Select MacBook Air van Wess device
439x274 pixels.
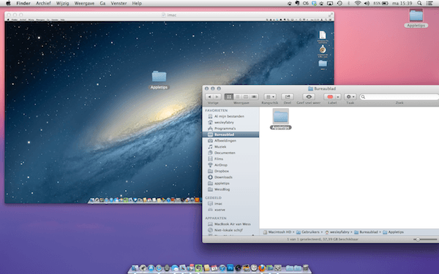[233, 224]
